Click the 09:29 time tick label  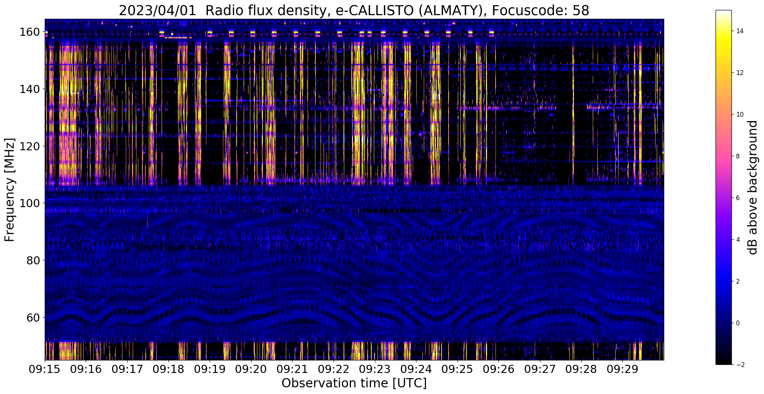(622, 370)
